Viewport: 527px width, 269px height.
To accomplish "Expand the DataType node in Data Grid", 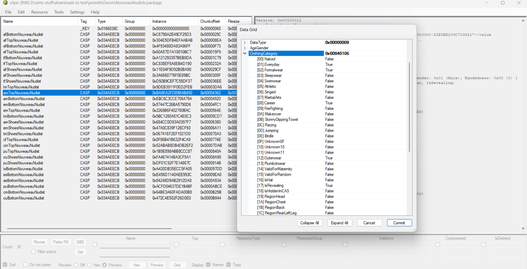I will click(245, 43).
